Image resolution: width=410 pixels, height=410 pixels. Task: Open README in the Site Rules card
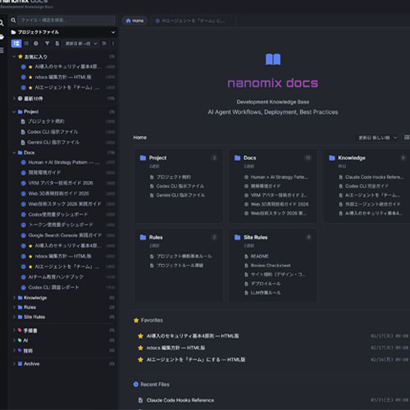click(x=259, y=257)
